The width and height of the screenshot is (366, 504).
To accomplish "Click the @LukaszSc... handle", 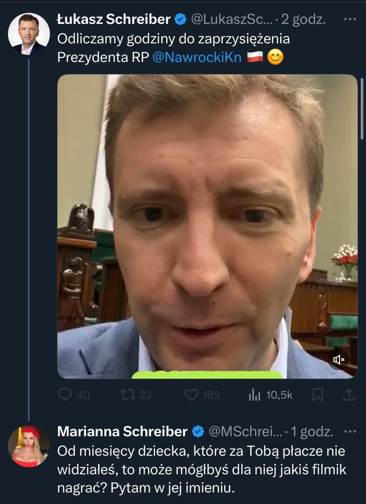I will click(232, 19).
